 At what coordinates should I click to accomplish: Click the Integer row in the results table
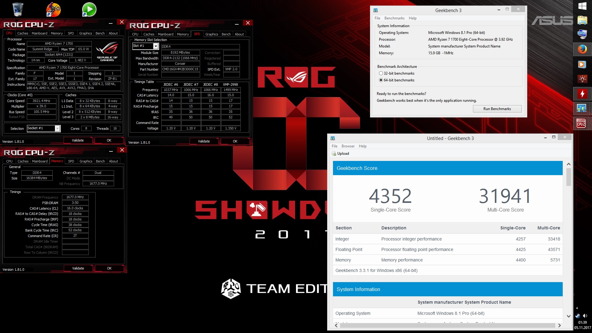point(448,239)
